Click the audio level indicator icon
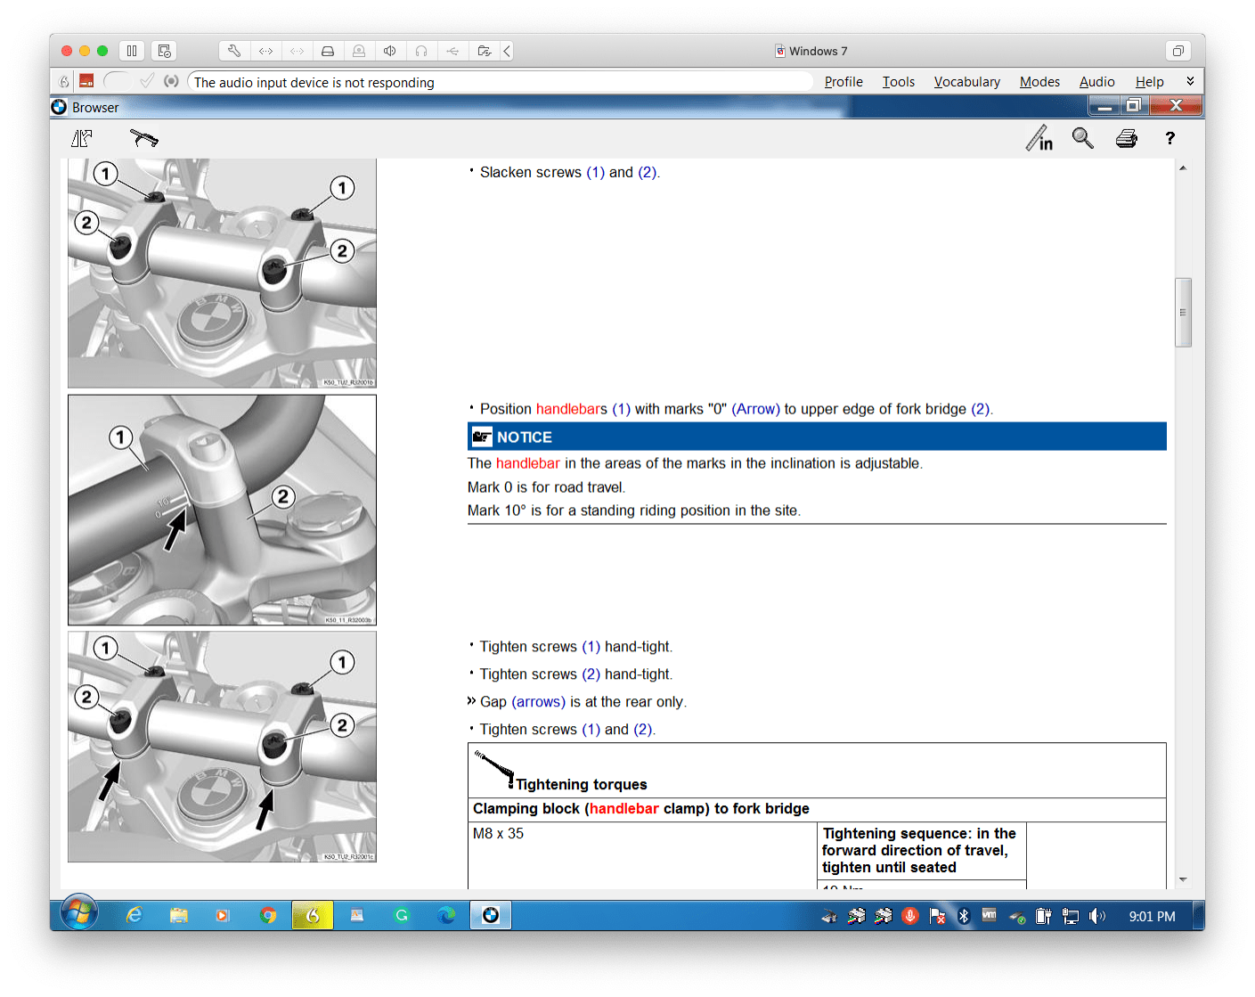The image size is (1255, 997). (171, 81)
